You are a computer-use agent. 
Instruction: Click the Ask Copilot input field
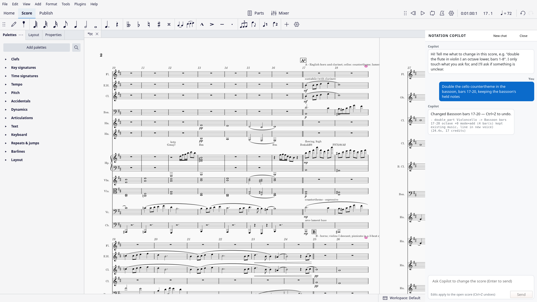[481, 281]
